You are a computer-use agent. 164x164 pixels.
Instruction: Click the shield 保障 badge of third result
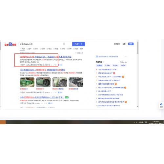(51, 103)
